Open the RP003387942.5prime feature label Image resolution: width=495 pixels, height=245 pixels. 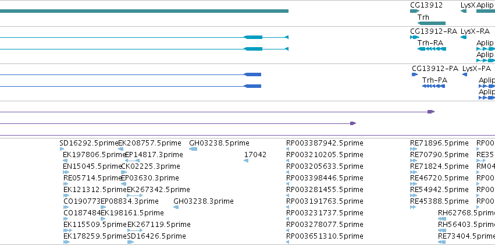click(325, 143)
